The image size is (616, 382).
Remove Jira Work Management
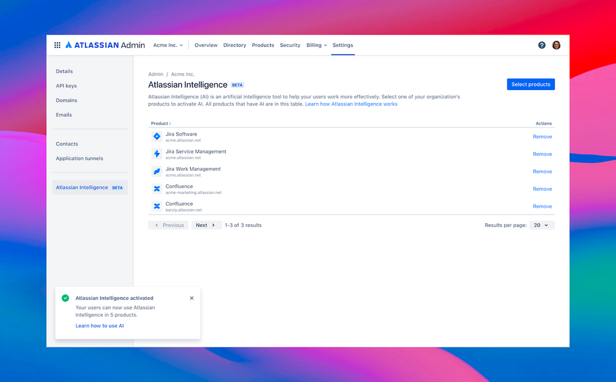point(542,172)
